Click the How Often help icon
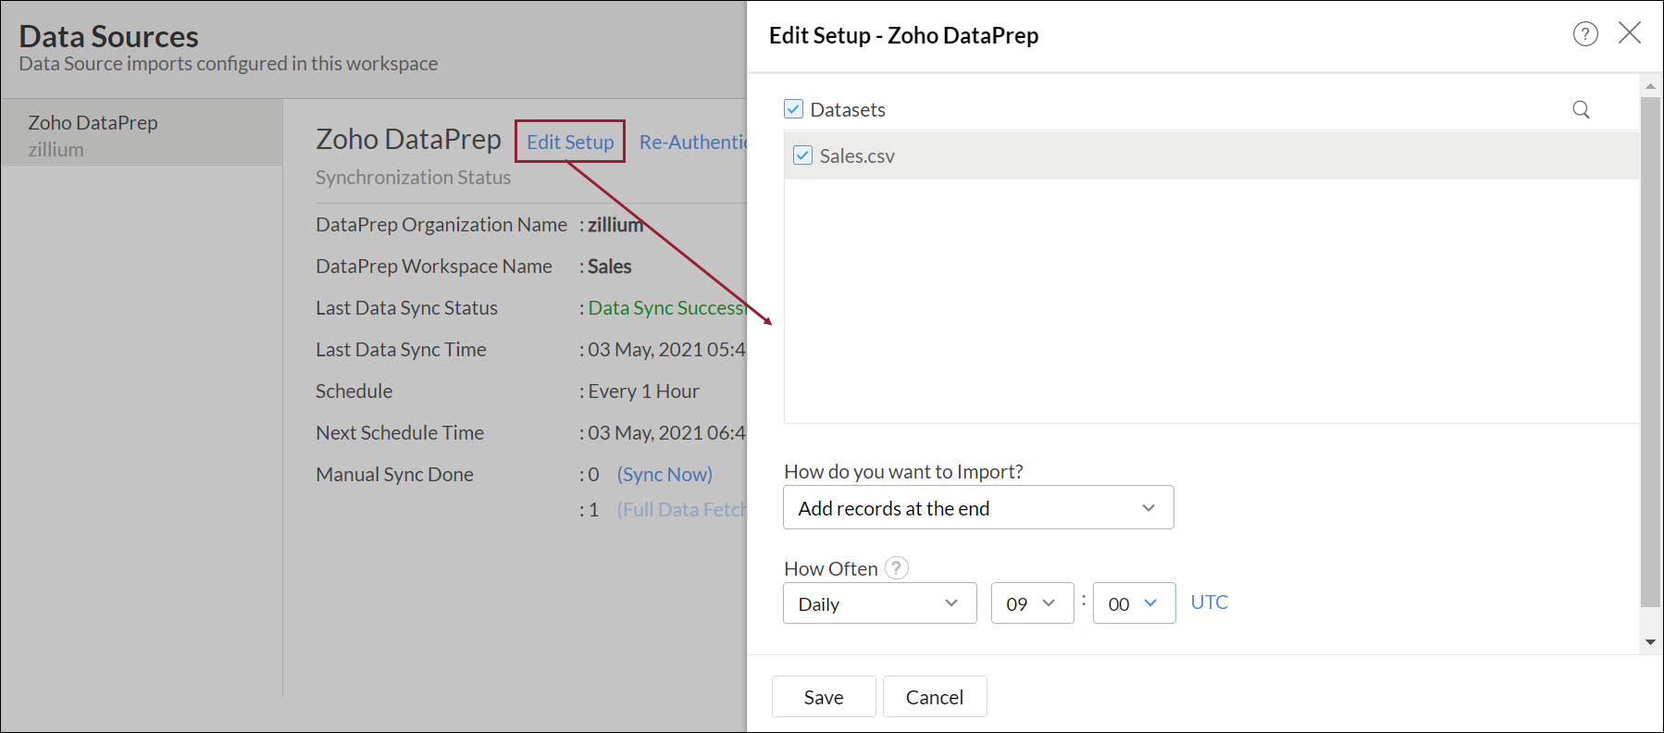Image resolution: width=1664 pixels, height=733 pixels. tap(896, 567)
